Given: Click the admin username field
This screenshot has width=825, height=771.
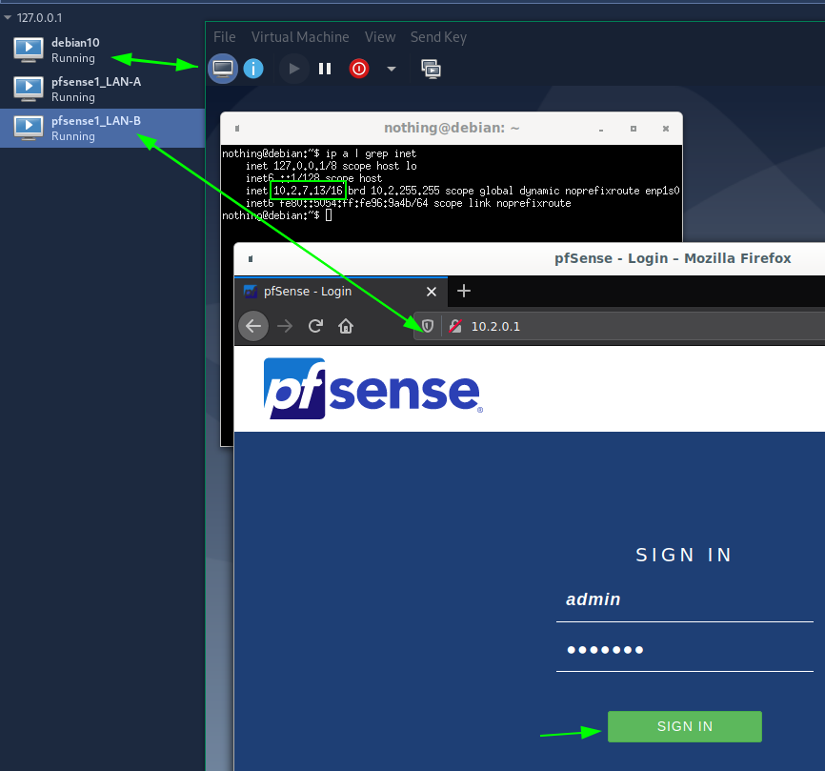Looking at the screenshot, I should pyautogui.click(x=685, y=600).
